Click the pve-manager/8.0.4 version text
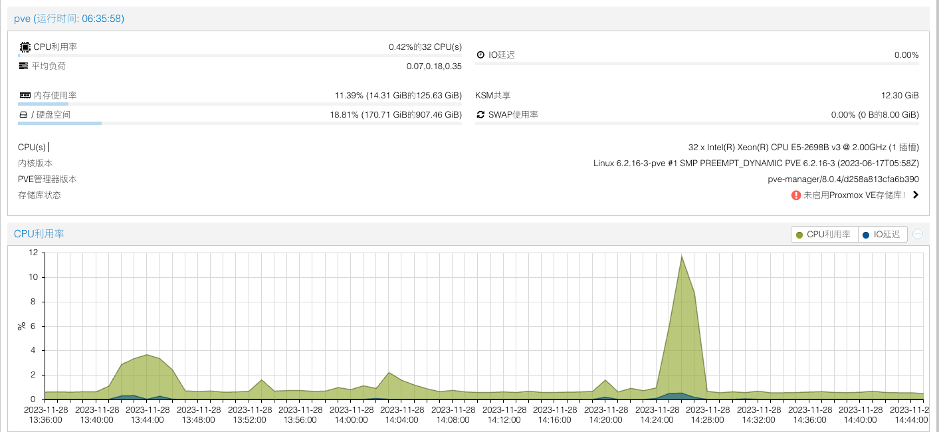 pos(843,179)
